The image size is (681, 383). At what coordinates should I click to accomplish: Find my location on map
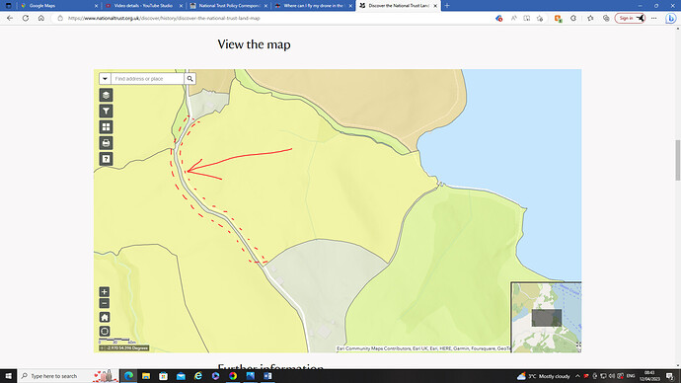click(x=105, y=332)
